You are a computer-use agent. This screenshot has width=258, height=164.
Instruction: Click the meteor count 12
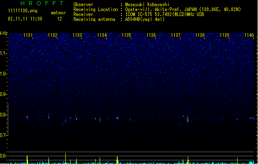(59, 19)
